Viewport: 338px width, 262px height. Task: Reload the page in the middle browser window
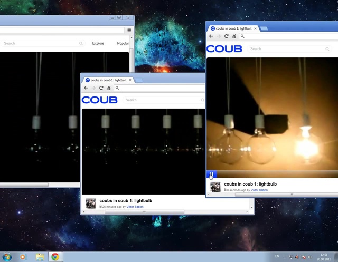101,88
